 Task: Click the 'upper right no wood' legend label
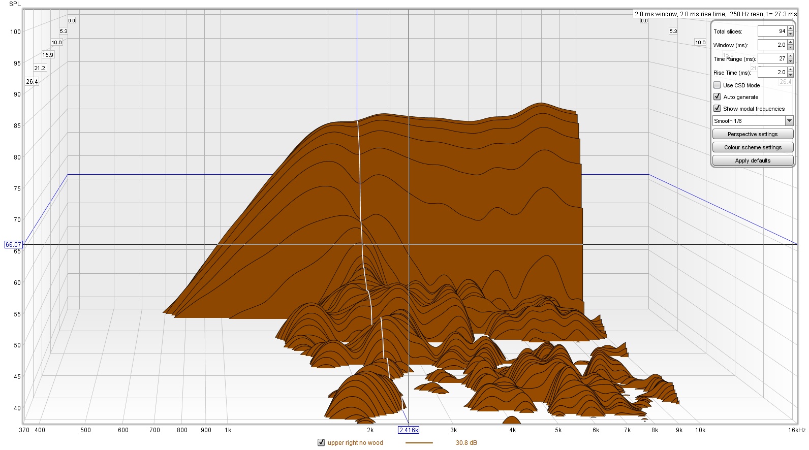click(355, 443)
